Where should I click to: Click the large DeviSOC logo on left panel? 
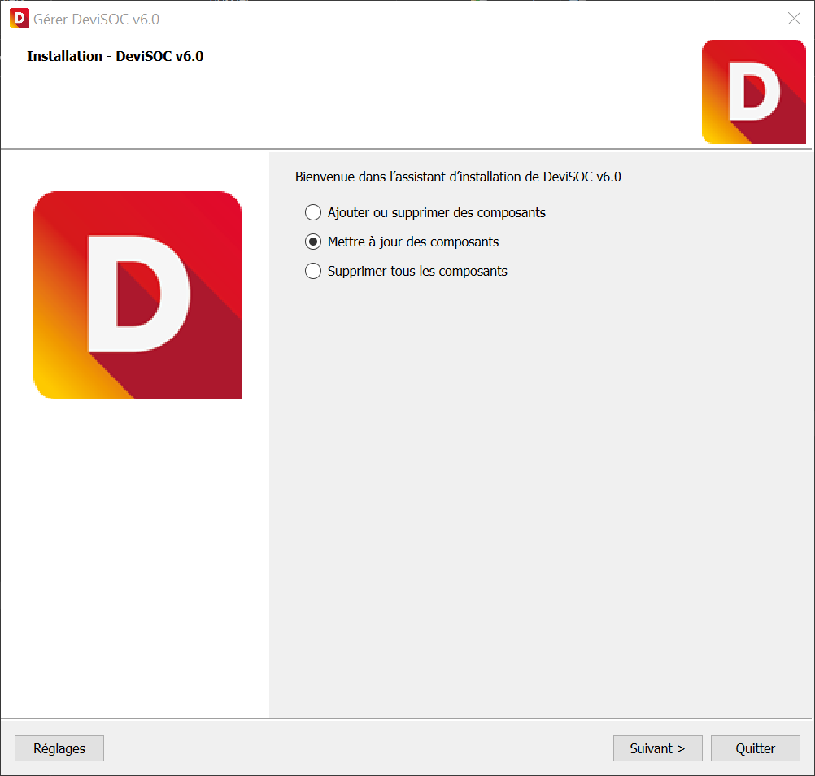[137, 295]
